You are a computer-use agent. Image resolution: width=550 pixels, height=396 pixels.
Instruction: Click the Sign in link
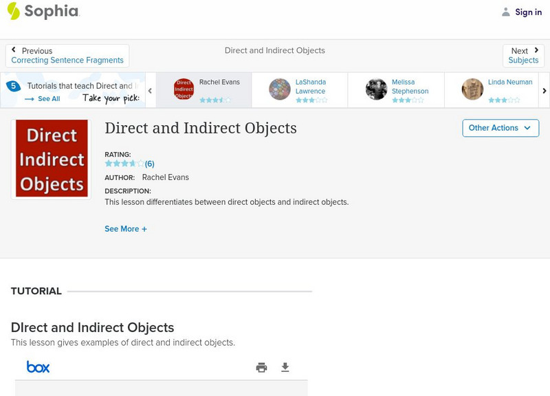(528, 12)
